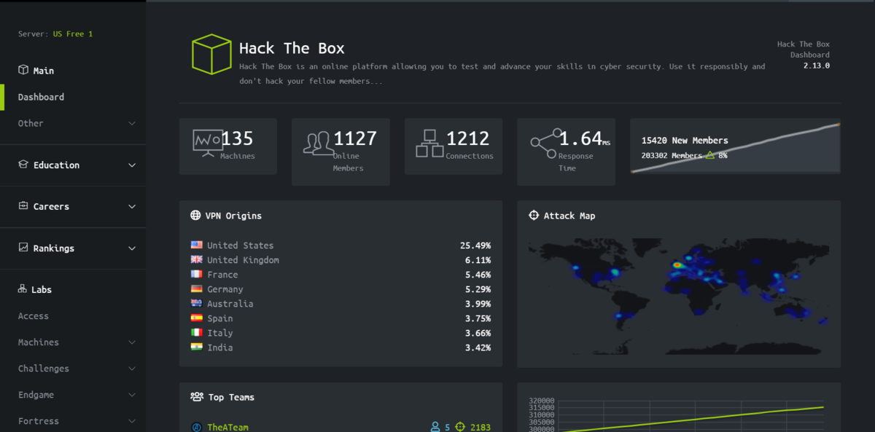Expand the Endgame sidebar submenu
The height and width of the screenshot is (432, 875).
point(132,395)
